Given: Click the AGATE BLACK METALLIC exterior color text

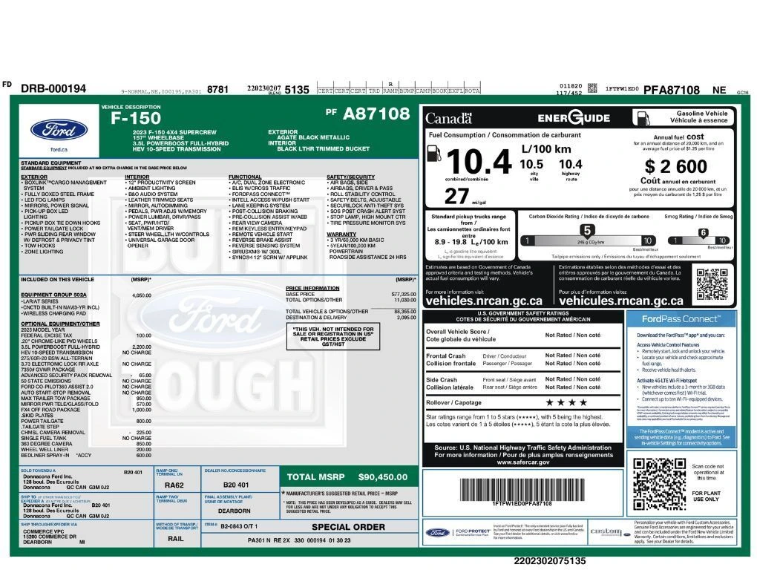Looking at the screenshot, I should 313,137.
